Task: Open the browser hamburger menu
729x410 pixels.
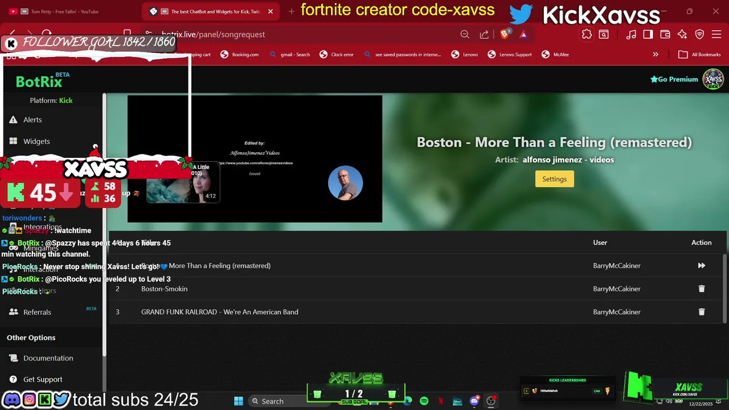Action: click(715, 34)
